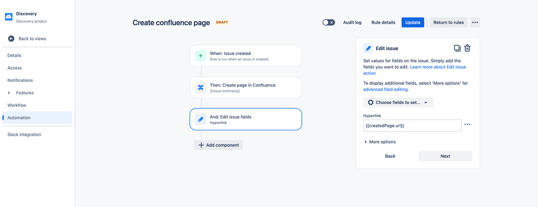Click Back to views link

coord(32,38)
